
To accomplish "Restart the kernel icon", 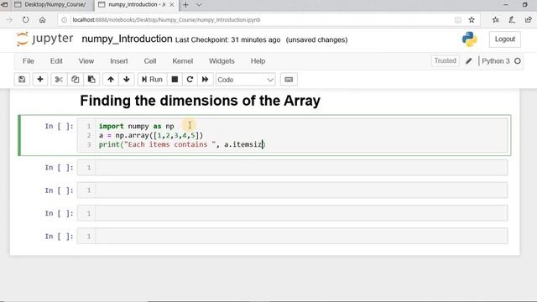I will point(190,80).
